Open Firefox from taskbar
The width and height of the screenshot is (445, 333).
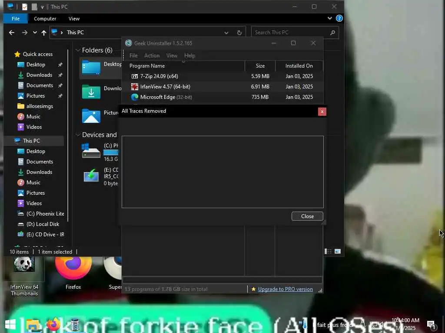pyautogui.click(x=53, y=324)
